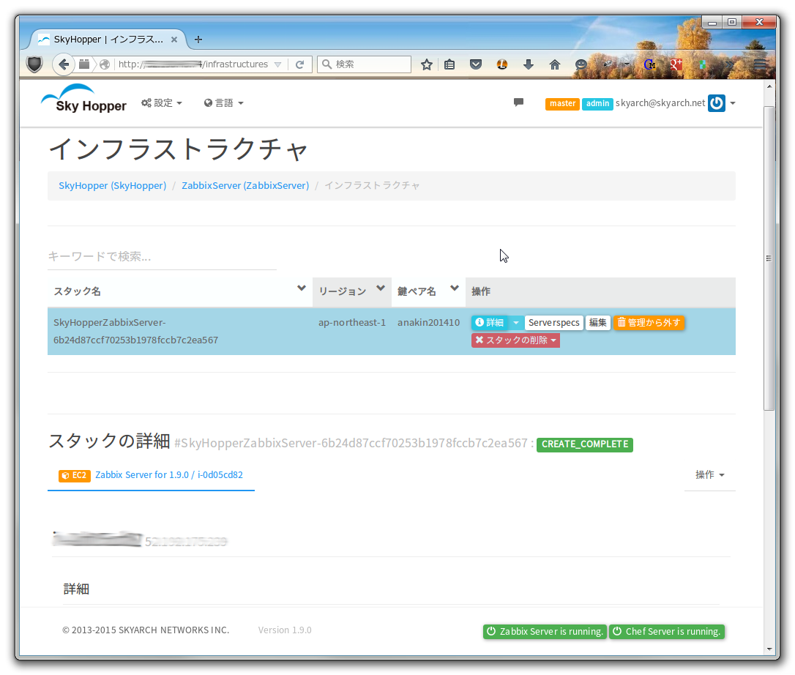Click the blue power icon beside email
The image size is (795, 675).
tap(717, 103)
